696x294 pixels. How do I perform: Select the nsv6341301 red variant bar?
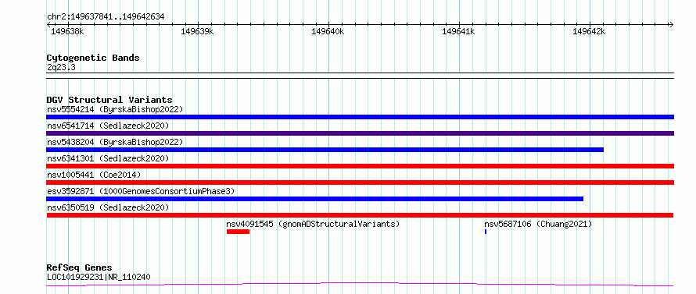point(360,166)
